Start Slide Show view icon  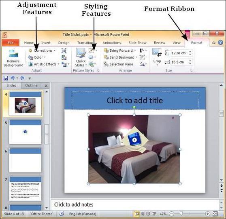154,214
